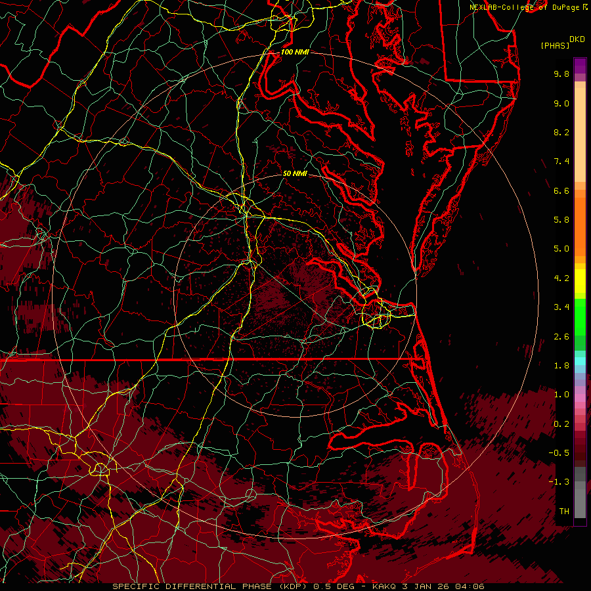The height and width of the screenshot is (591, 591).
Task: Click the 9.0 value on the color scale
Action: pyautogui.click(x=561, y=103)
